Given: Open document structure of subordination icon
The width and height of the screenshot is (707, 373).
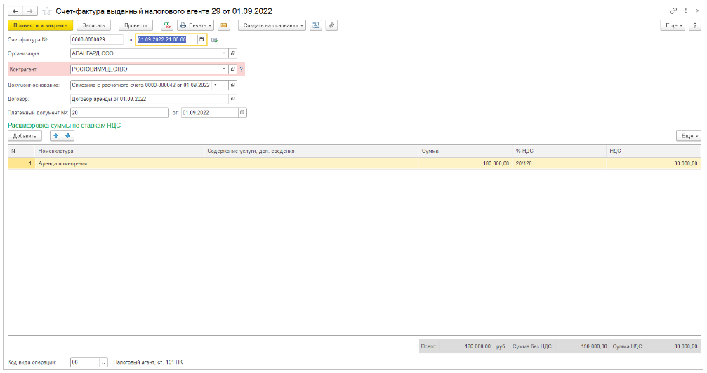Looking at the screenshot, I should (x=316, y=26).
